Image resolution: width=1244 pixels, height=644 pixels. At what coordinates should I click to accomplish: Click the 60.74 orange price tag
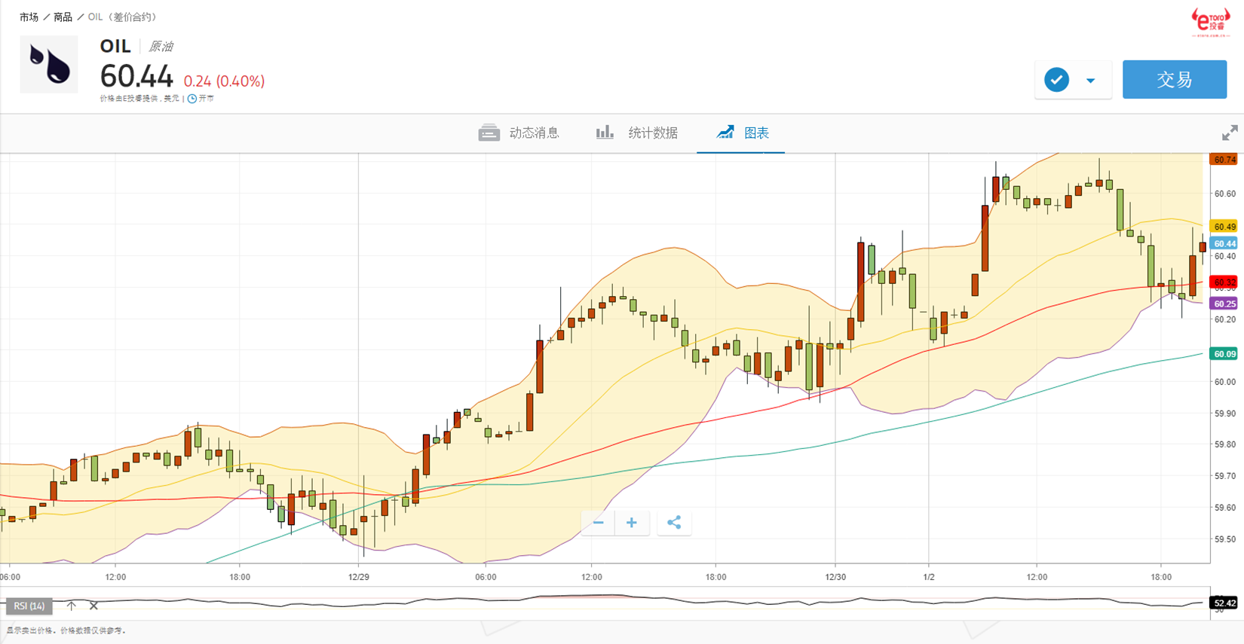(x=1224, y=160)
